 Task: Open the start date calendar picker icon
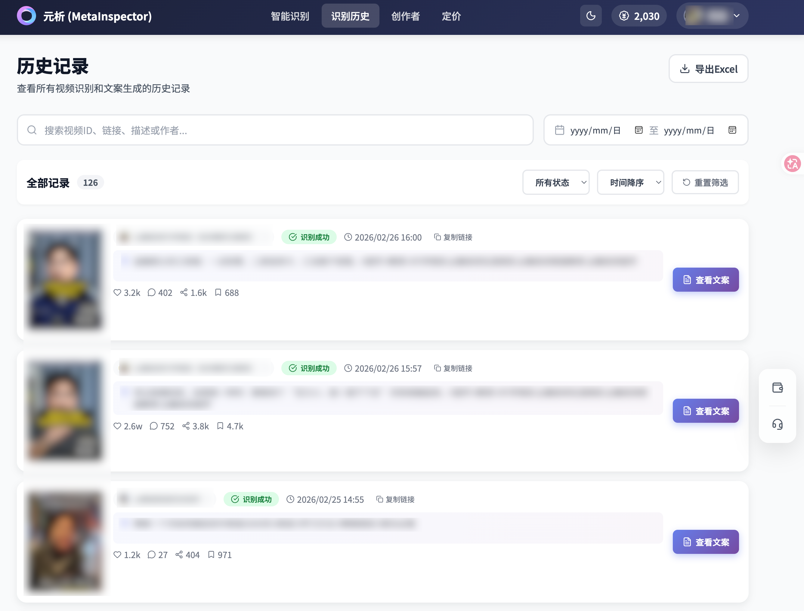(x=639, y=130)
